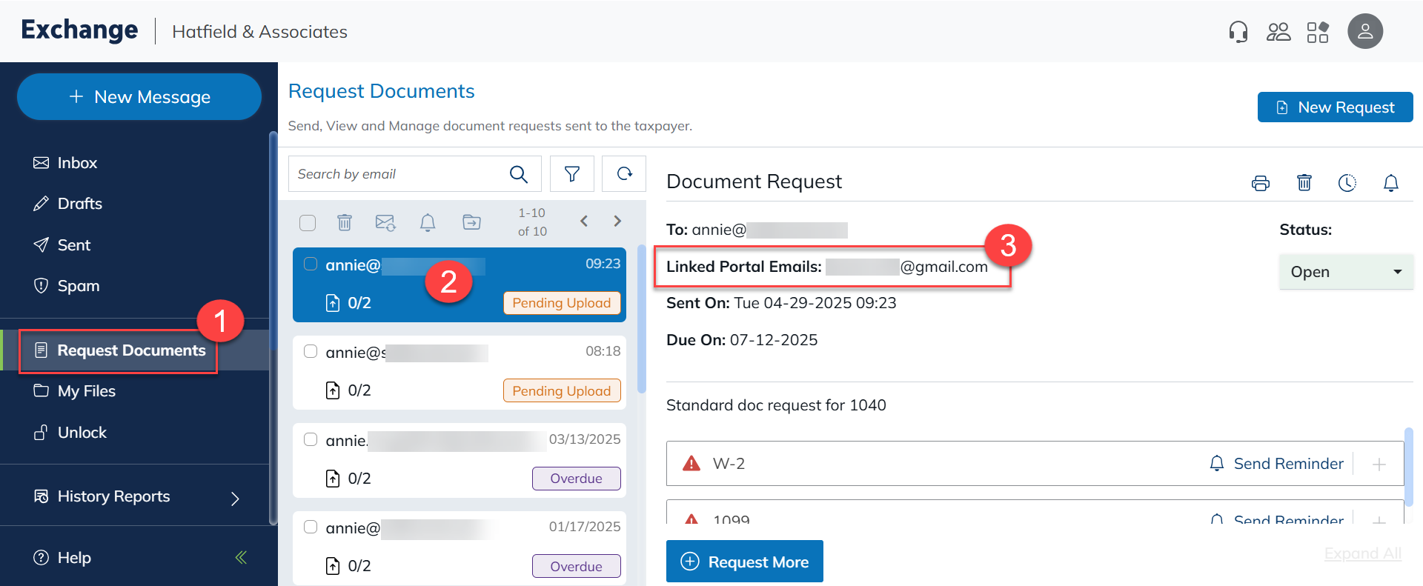Click the filter funnel icon

click(571, 174)
